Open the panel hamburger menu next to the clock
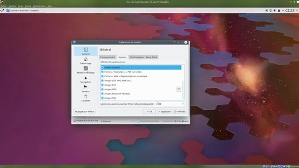 (297, 10)
